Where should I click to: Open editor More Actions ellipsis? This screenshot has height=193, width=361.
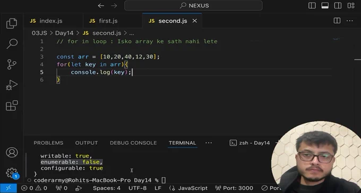349,21
